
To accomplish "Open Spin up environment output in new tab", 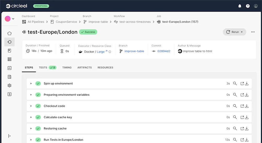I will pyautogui.click(x=242, y=83).
